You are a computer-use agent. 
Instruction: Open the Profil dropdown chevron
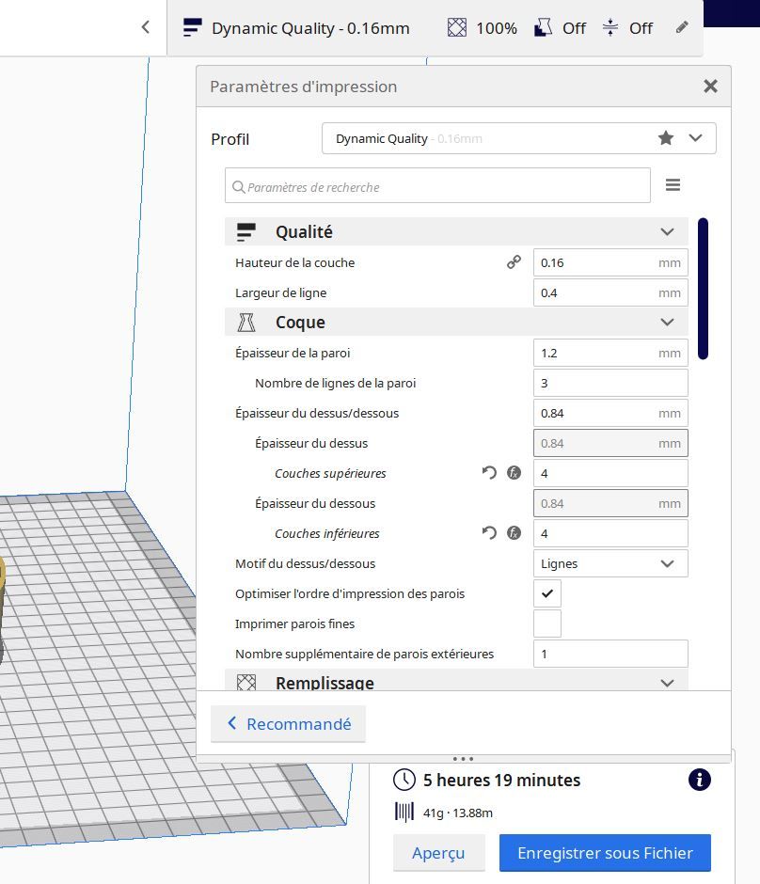pos(696,138)
